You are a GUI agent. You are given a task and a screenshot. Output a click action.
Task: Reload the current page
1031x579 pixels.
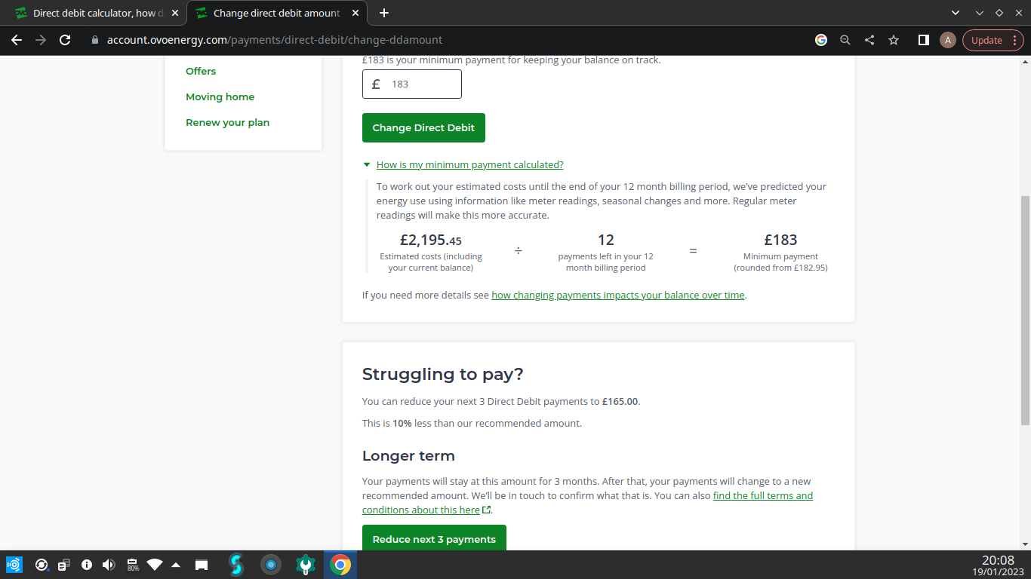click(x=65, y=40)
